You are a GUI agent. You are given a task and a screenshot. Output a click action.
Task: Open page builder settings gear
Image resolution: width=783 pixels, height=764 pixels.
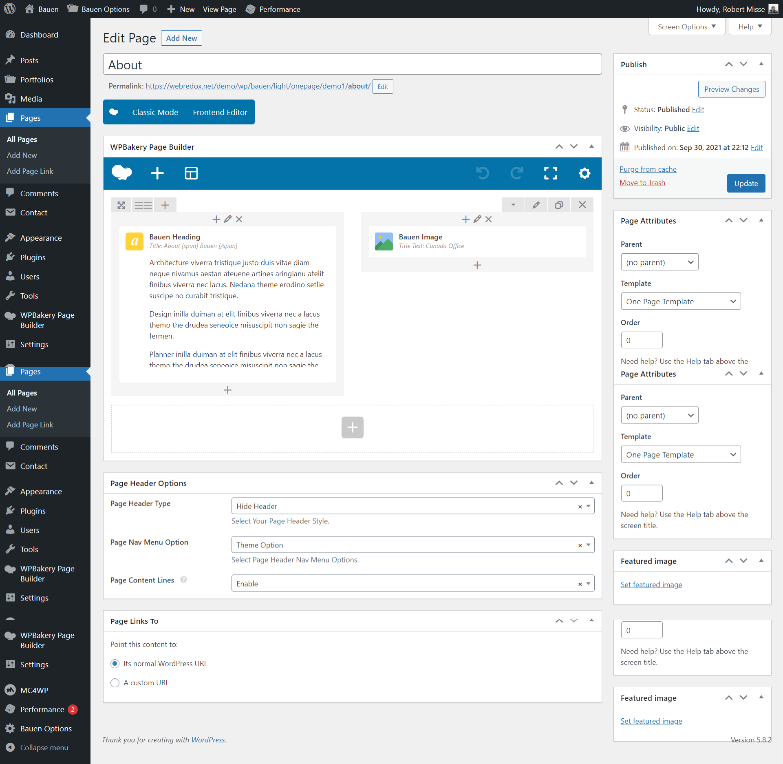click(x=584, y=173)
